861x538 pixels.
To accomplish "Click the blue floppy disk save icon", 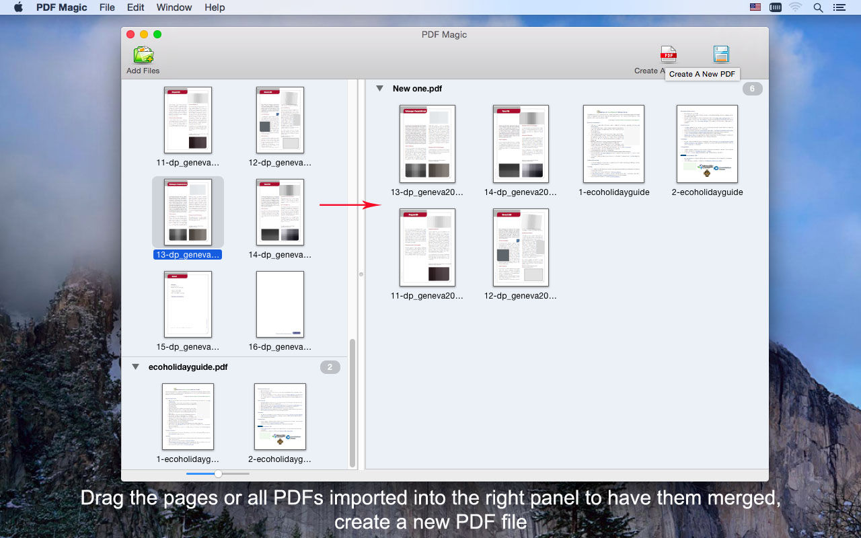I will point(721,54).
